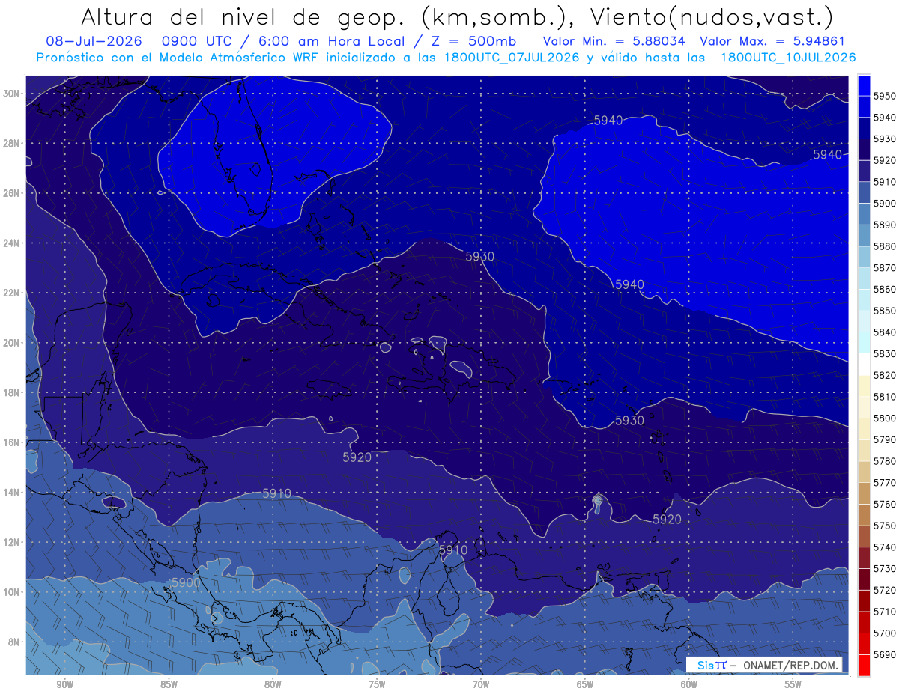The image size is (899, 694).
Task: Click the 5920 contour label near Lesser Antilles
Action: point(667,519)
